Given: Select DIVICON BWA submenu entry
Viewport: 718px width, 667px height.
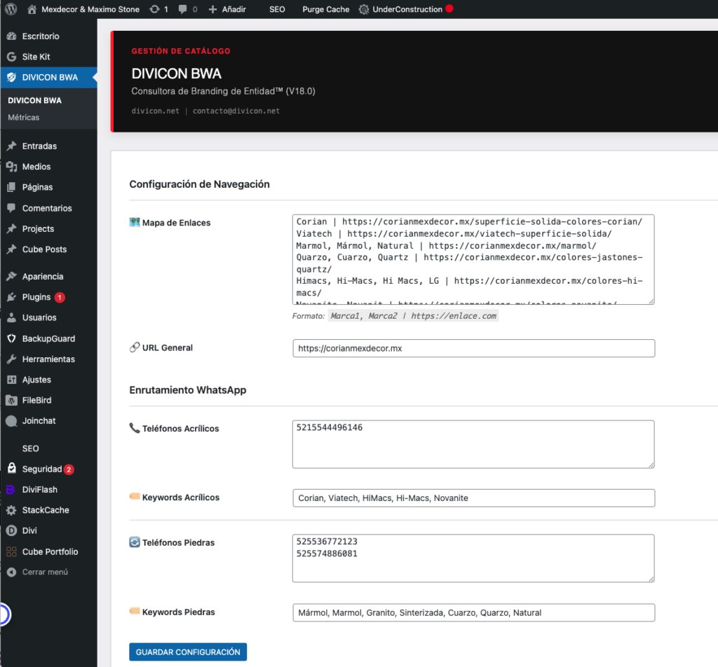Looking at the screenshot, I should coord(35,100).
